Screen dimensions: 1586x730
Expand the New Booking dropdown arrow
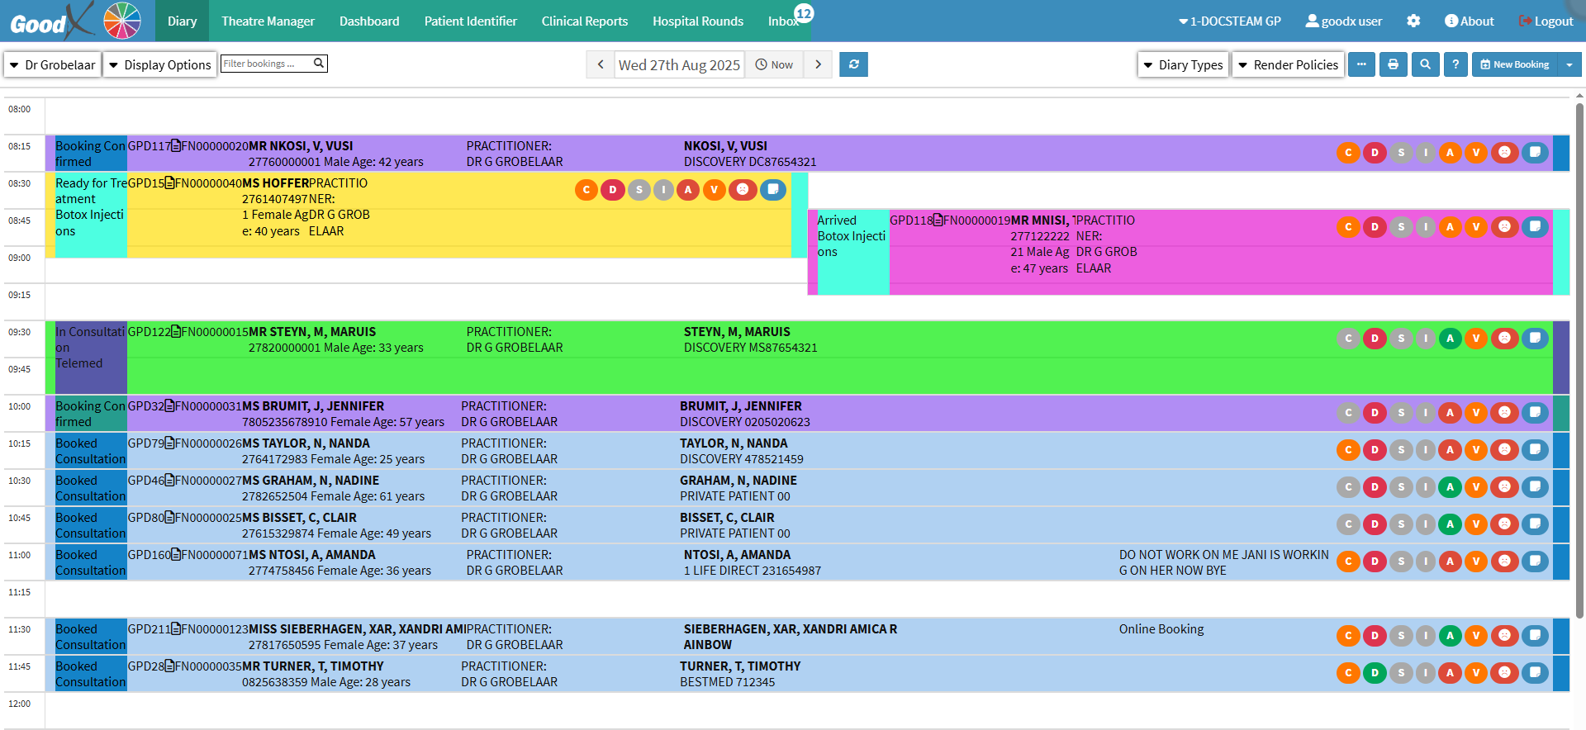1569,64
